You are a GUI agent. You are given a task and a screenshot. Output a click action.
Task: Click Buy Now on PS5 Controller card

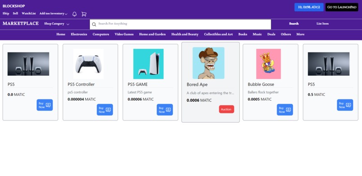click(105, 110)
